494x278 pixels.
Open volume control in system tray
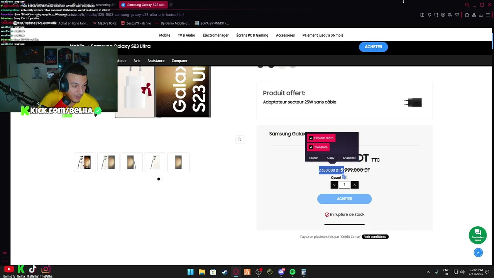463,272
